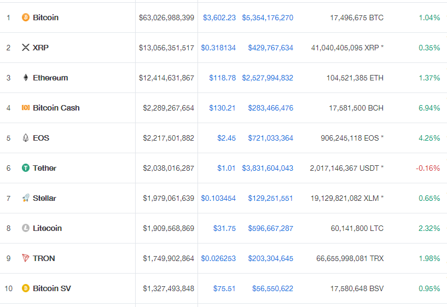Select supply 17,581,500 BCH

click(x=356, y=108)
